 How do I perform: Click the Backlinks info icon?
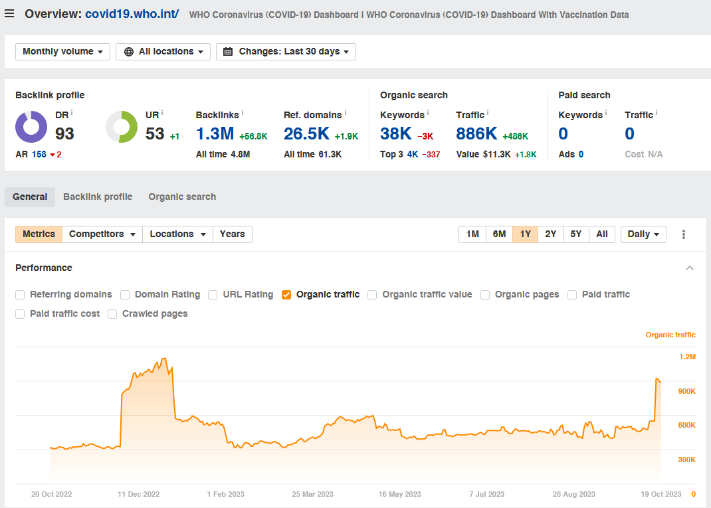click(x=242, y=112)
